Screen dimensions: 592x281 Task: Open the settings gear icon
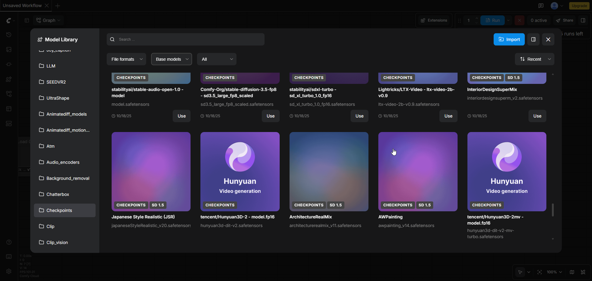[9, 271]
